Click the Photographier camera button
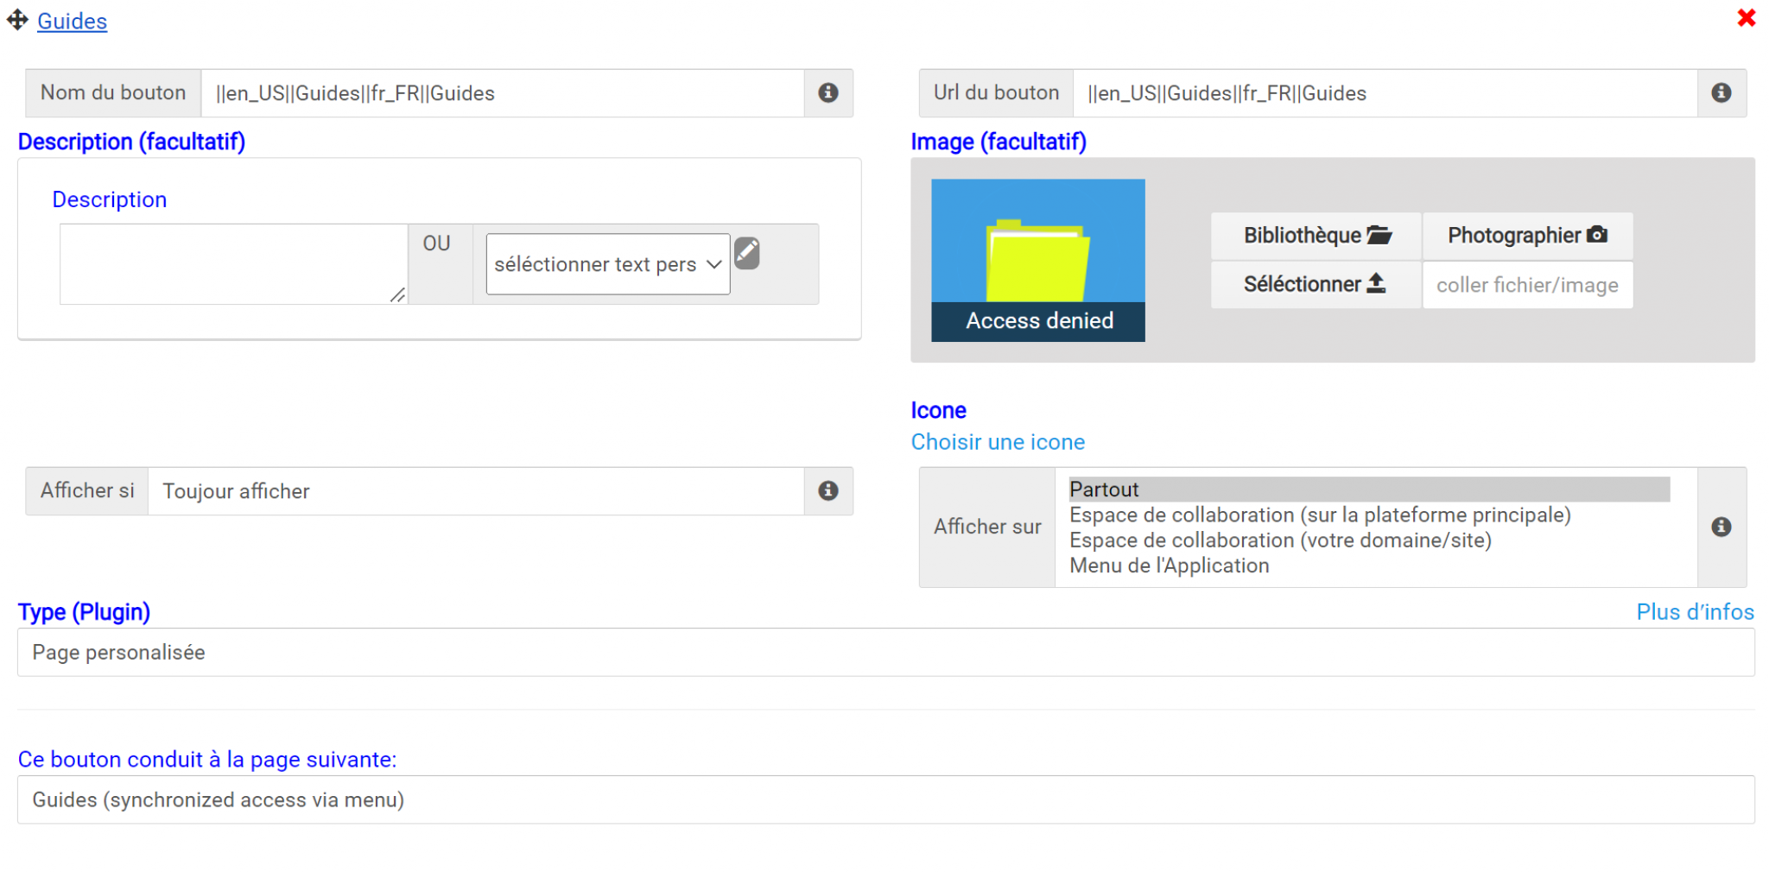 [x=1527, y=235]
